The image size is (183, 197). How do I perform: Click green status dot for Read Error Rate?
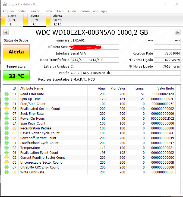point(7,94)
